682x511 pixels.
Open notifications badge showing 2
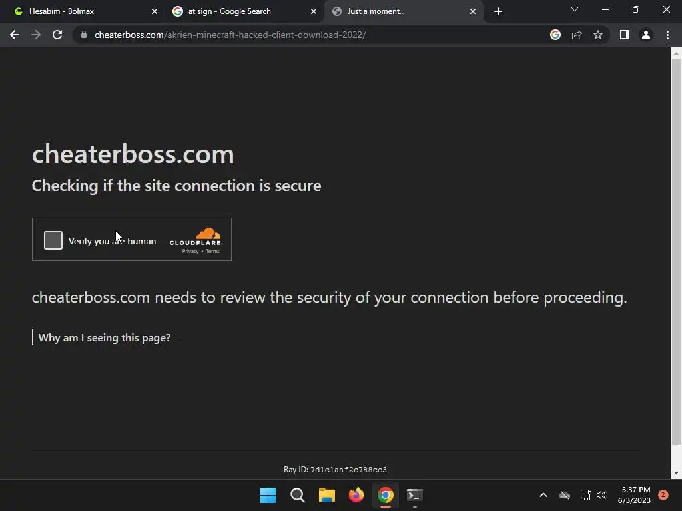point(663,495)
